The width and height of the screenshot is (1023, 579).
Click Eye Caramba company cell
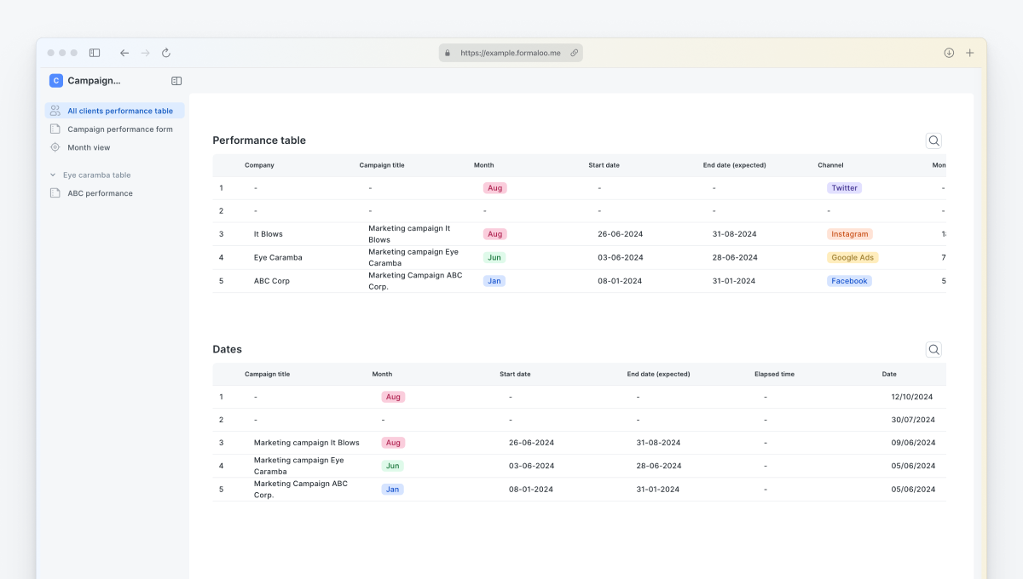click(278, 257)
